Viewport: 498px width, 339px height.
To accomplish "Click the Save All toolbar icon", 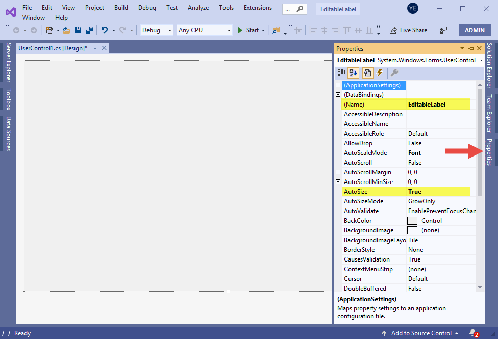I will click(89, 30).
